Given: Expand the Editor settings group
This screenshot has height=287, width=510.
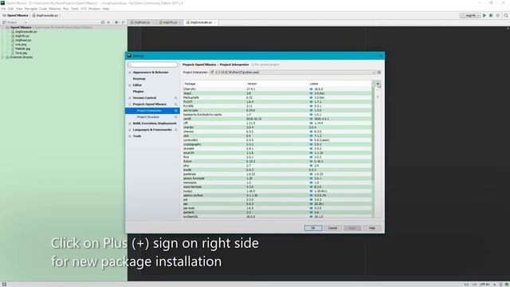Looking at the screenshot, I should click(130, 85).
